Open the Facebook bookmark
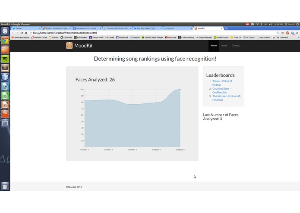 click(122, 38)
